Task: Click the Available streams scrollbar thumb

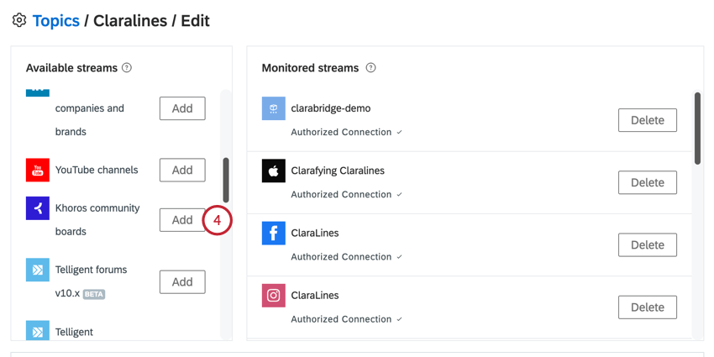Action: coord(226,180)
